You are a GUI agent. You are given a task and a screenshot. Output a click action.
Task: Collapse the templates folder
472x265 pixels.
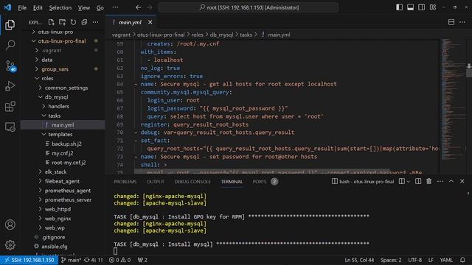[x=44, y=134]
